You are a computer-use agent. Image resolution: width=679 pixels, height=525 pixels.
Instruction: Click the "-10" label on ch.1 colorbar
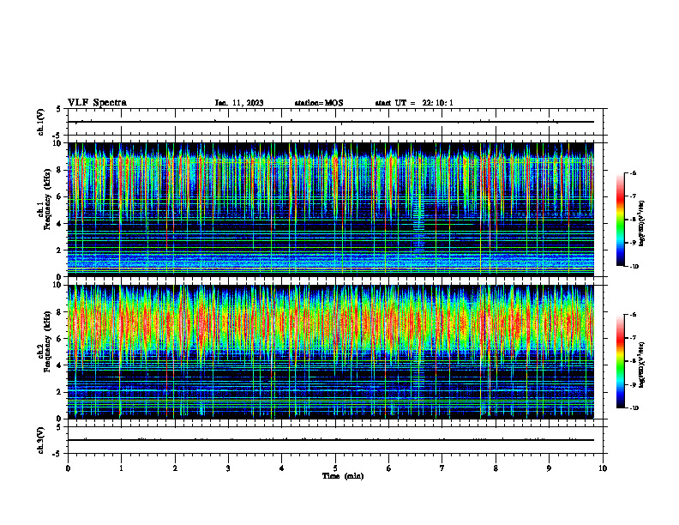pos(634,267)
